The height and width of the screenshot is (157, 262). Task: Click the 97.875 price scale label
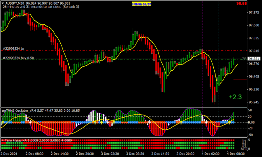click(x=254, y=13)
